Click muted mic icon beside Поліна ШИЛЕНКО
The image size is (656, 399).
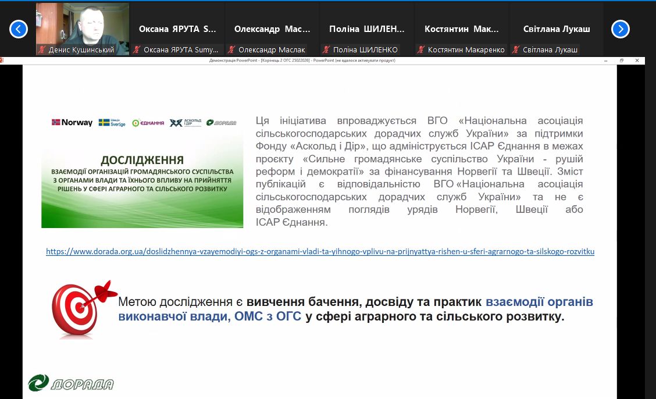[327, 50]
